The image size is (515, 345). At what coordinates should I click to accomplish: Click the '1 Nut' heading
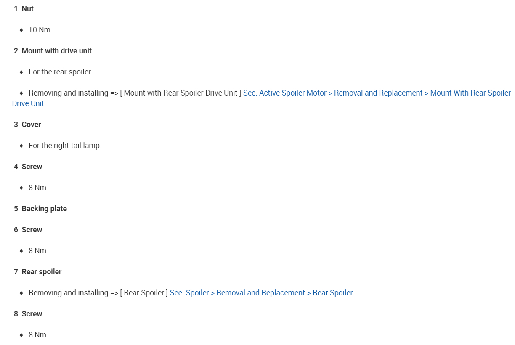tap(24, 9)
